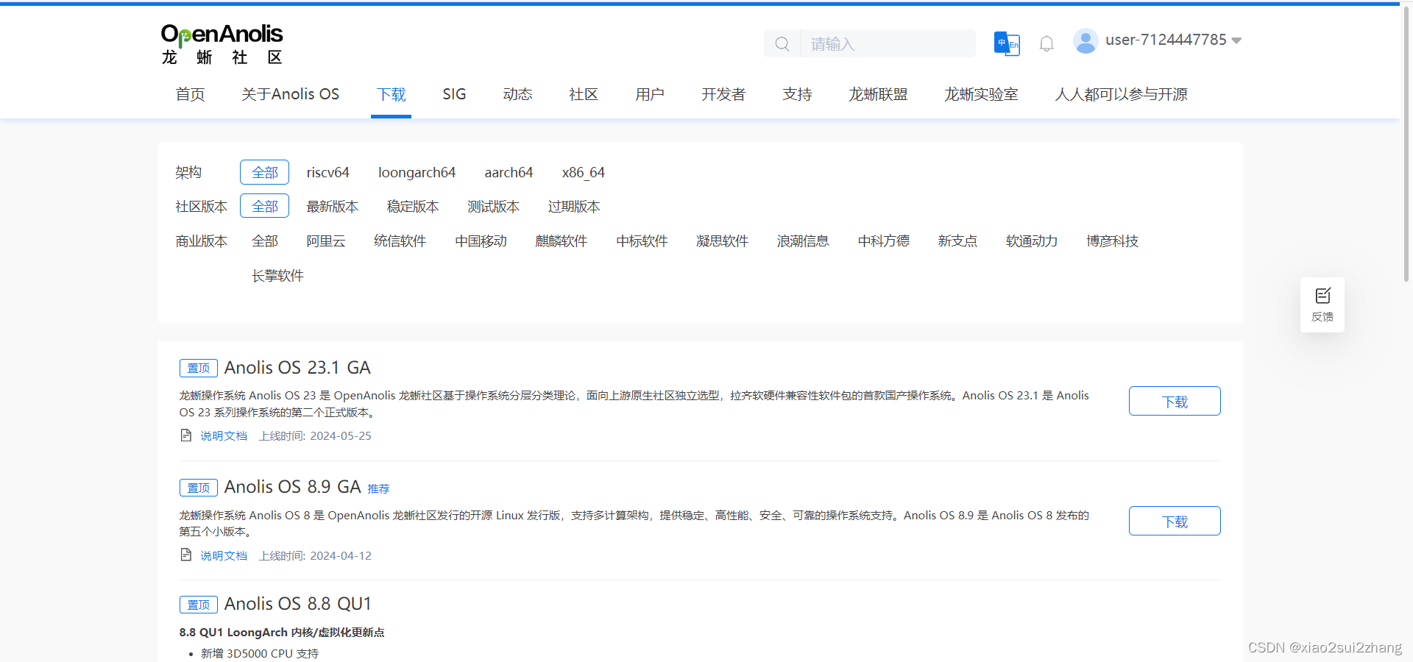1413x662 pixels.
Task: Filter commercial version by 麒麟软件
Action: pyautogui.click(x=561, y=241)
